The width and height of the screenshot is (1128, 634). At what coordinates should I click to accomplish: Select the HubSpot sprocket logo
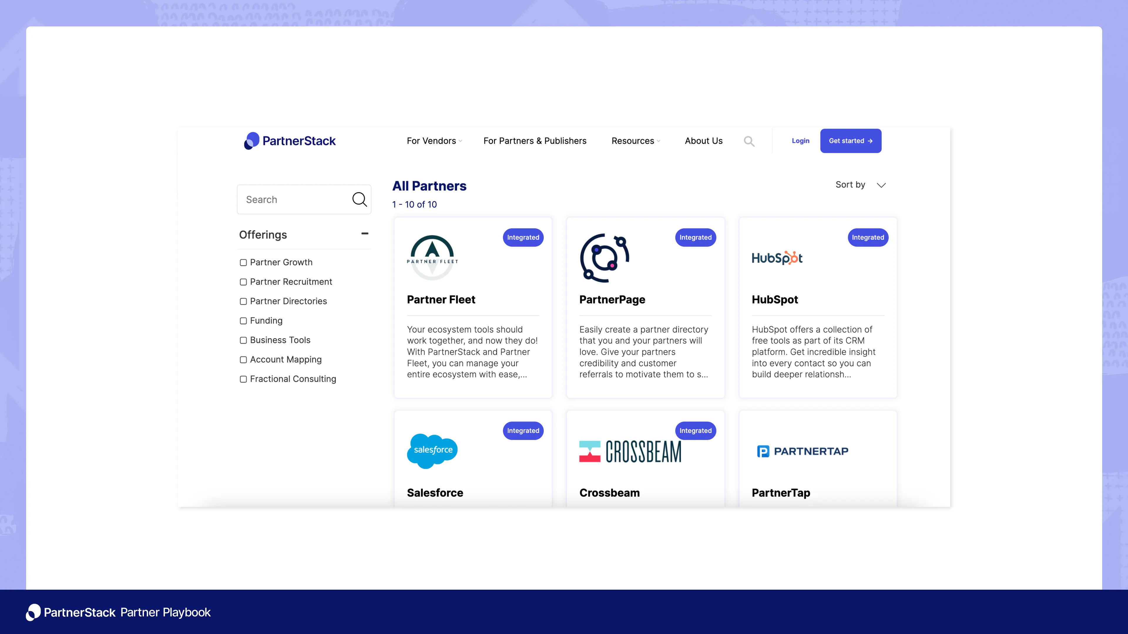coord(776,258)
